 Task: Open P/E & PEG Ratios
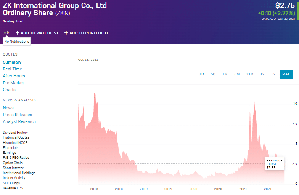[16, 158]
